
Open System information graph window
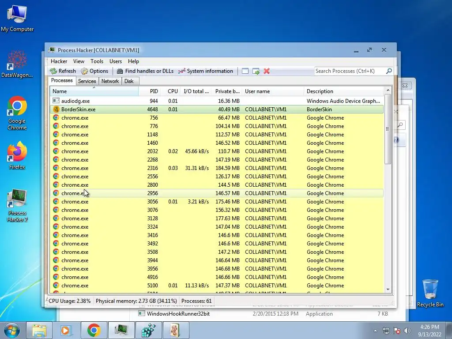click(206, 71)
